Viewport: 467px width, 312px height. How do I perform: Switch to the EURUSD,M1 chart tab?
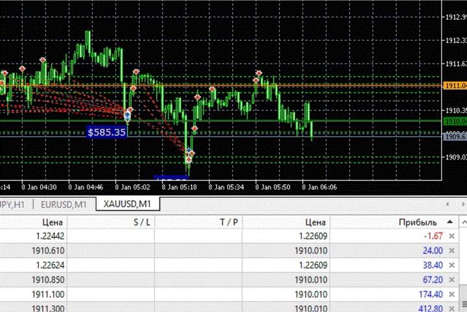(x=63, y=204)
